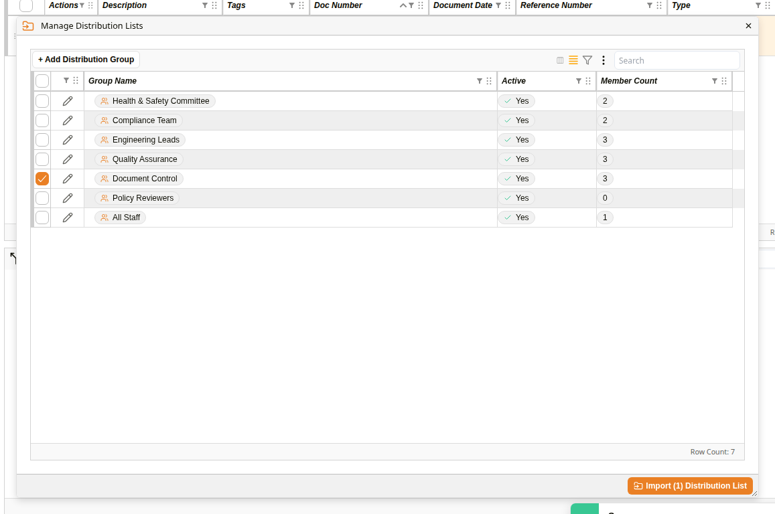Sort background grid by Description

(x=125, y=5)
